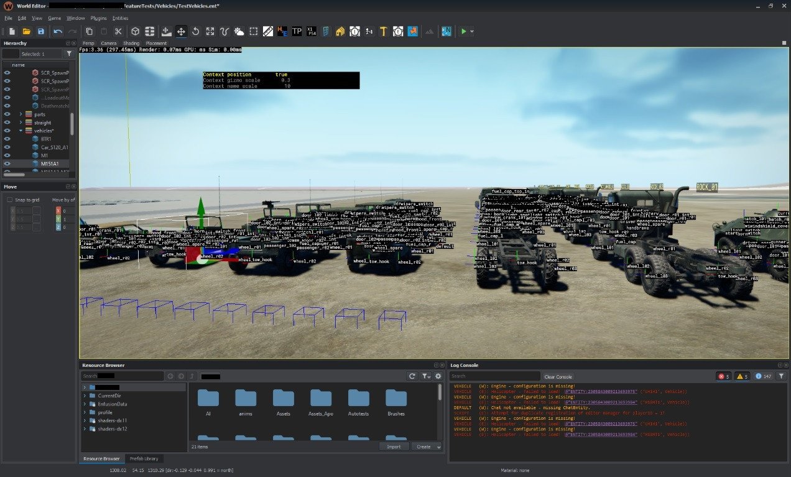Select Car_S120_A1 in the hierarchy
The width and height of the screenshot is (791, 477).
tap(55, 147)
